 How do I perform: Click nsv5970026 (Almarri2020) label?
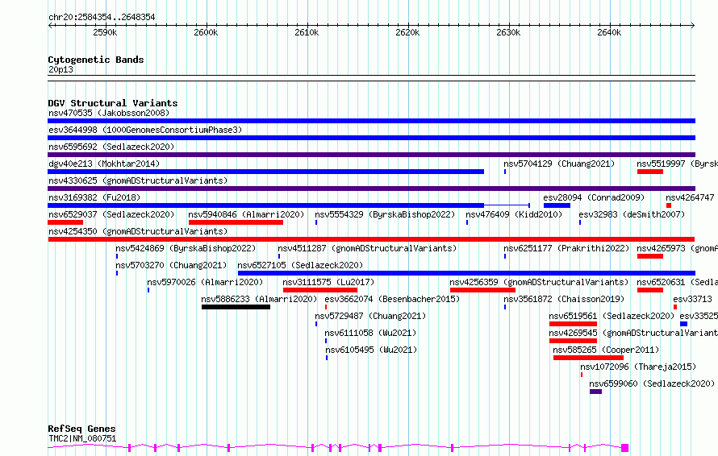pyautogui.click(x=205, y=282)
